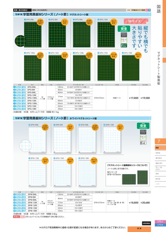
Task: Click the green 安全 badge in blackboard section
Action: (124, 29)
